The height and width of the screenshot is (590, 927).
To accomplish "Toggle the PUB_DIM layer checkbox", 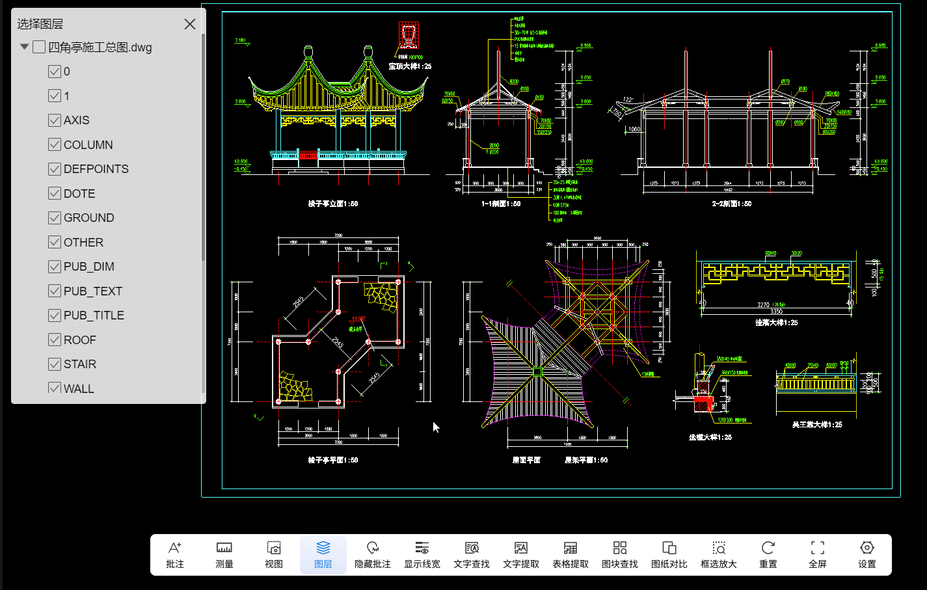I will point(55,267).
